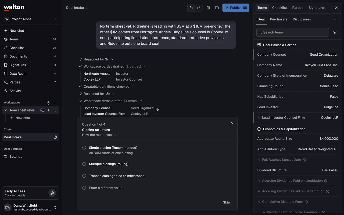Image resolution: width=344 pixels, height=215 pixels.
Task: Open the Deal Intake title dropdown
Action: (77, 8)
